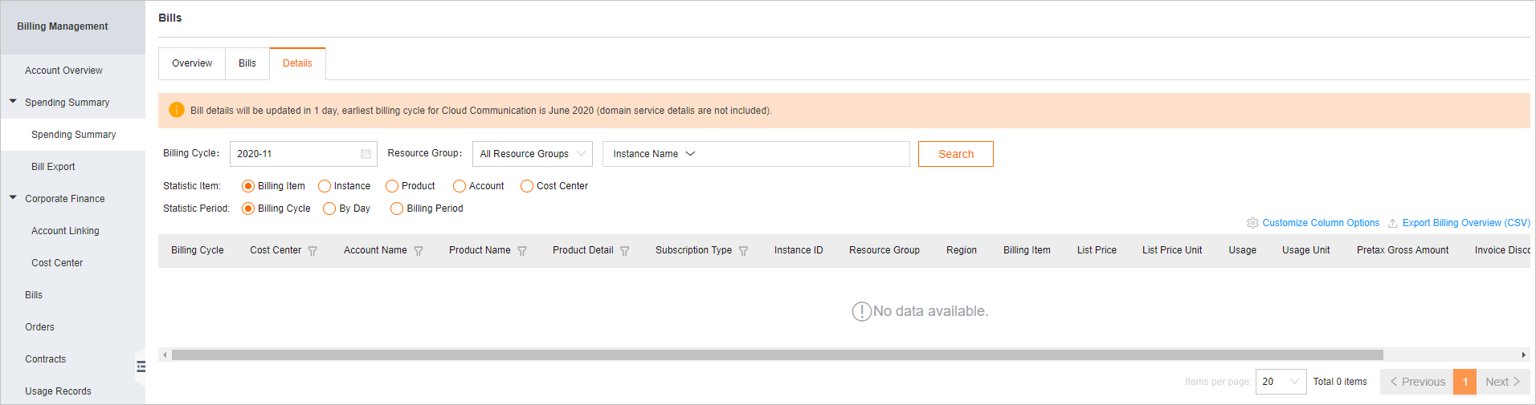Click horizontal scrollbar right arrow
The height and width of the screenshot is (405, 1536).
click(x=1523, y=354)
